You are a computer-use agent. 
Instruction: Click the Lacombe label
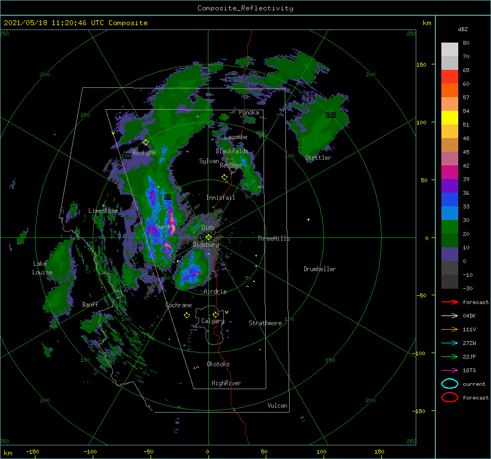click(236, 137)
